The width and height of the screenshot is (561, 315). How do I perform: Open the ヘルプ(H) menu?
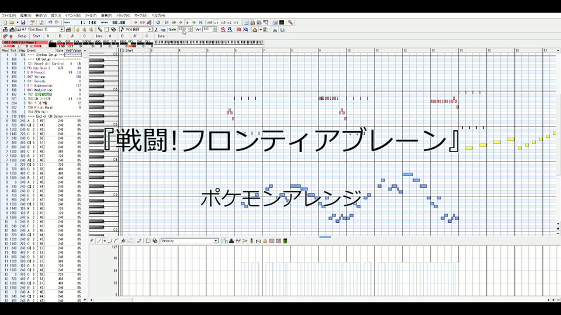click(x=158, y=16)
